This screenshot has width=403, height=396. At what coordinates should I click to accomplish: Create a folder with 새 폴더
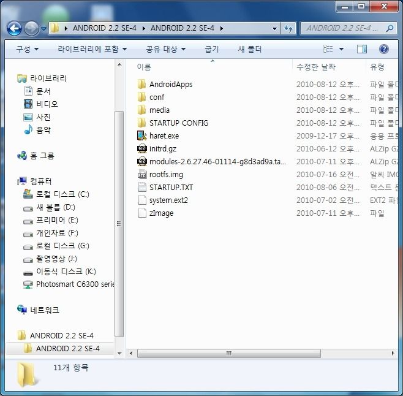[249, 49]
